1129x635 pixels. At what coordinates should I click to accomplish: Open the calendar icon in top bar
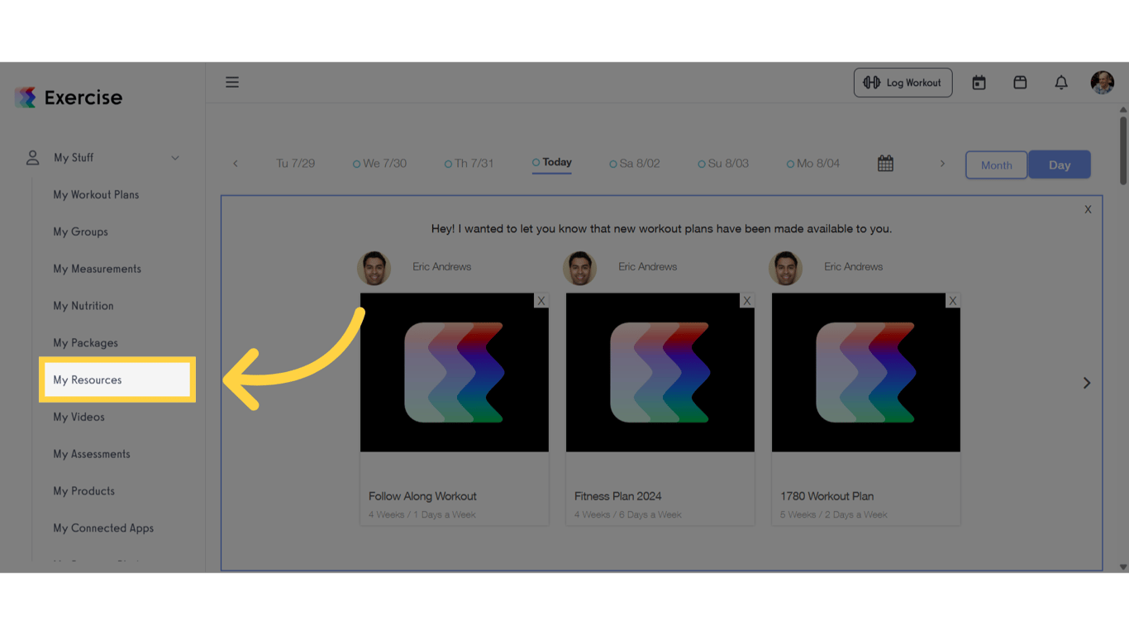pos(979,83)
